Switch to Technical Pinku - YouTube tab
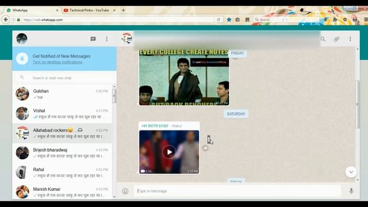 tap(90, 10)
